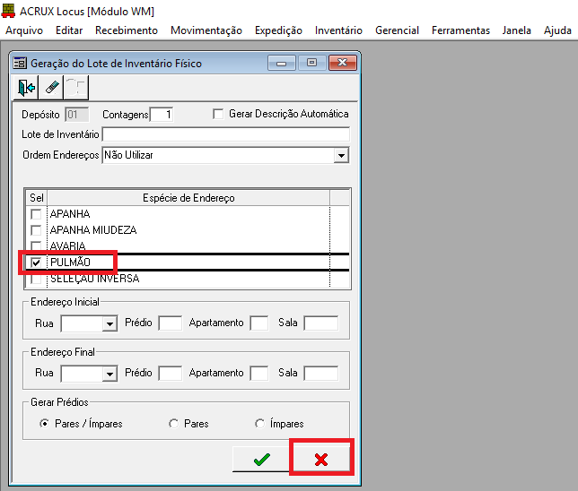
Task: Confirm with the green checkmark button
Action: [x=262, y=459]
